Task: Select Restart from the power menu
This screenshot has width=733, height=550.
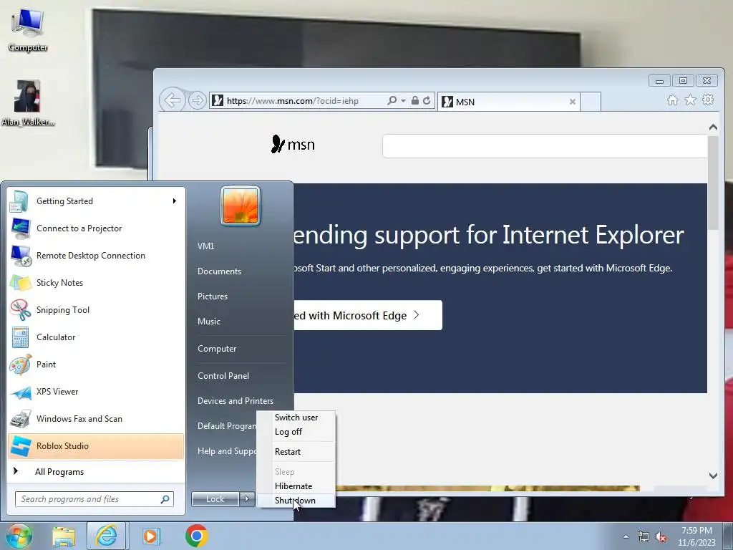Action: click(296, 452)
